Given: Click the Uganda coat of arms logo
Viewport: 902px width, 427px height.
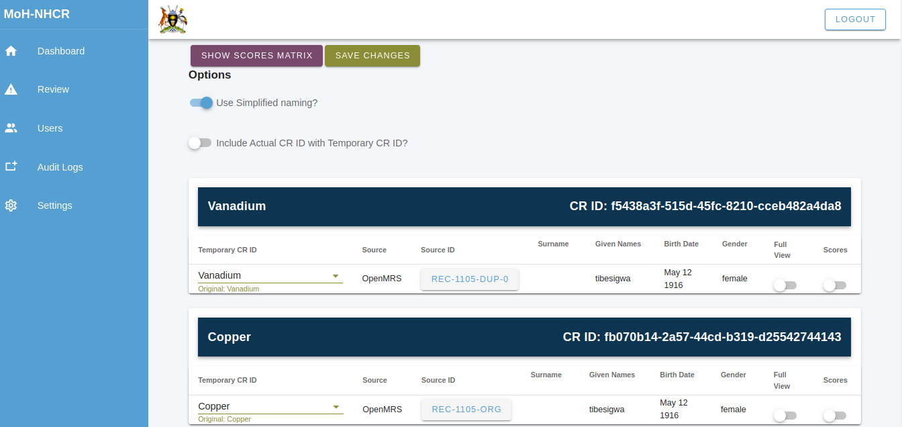Looking at the screenshot, I should tap(172, 19).
